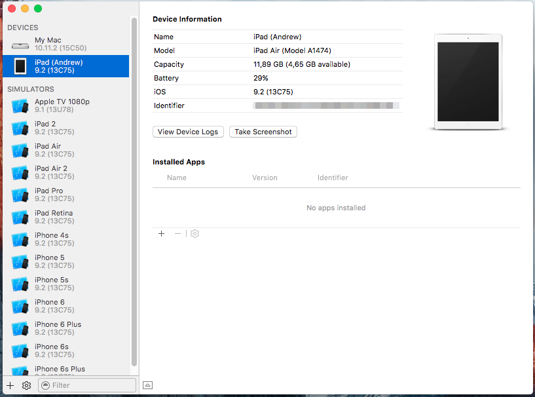Select the iPhone 5s simulator

click(66, 284)
